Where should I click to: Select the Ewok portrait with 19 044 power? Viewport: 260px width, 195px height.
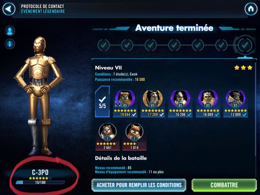[125, 103]
